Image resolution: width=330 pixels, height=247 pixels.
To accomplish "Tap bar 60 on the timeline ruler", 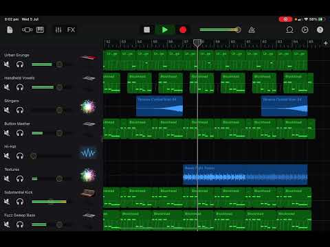I will tap(233, 42).
